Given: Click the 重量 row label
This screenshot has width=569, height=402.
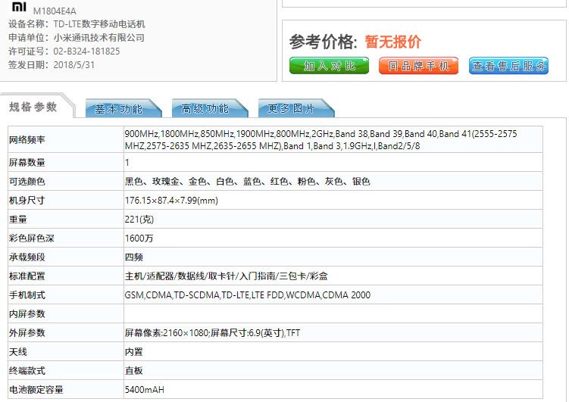Looking at the screenshot, I should click(17, 220).
